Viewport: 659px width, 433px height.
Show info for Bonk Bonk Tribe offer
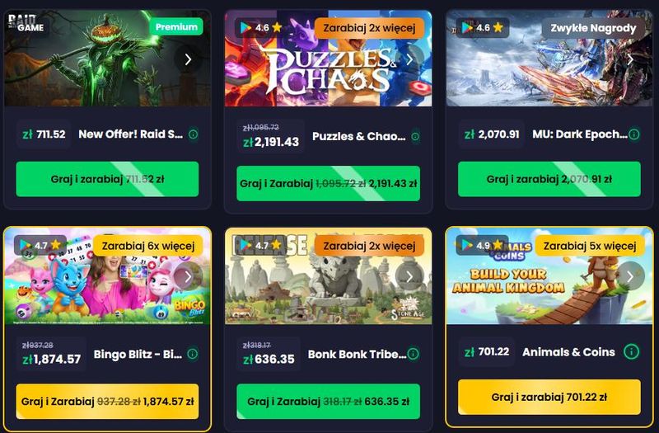point(414,354)
